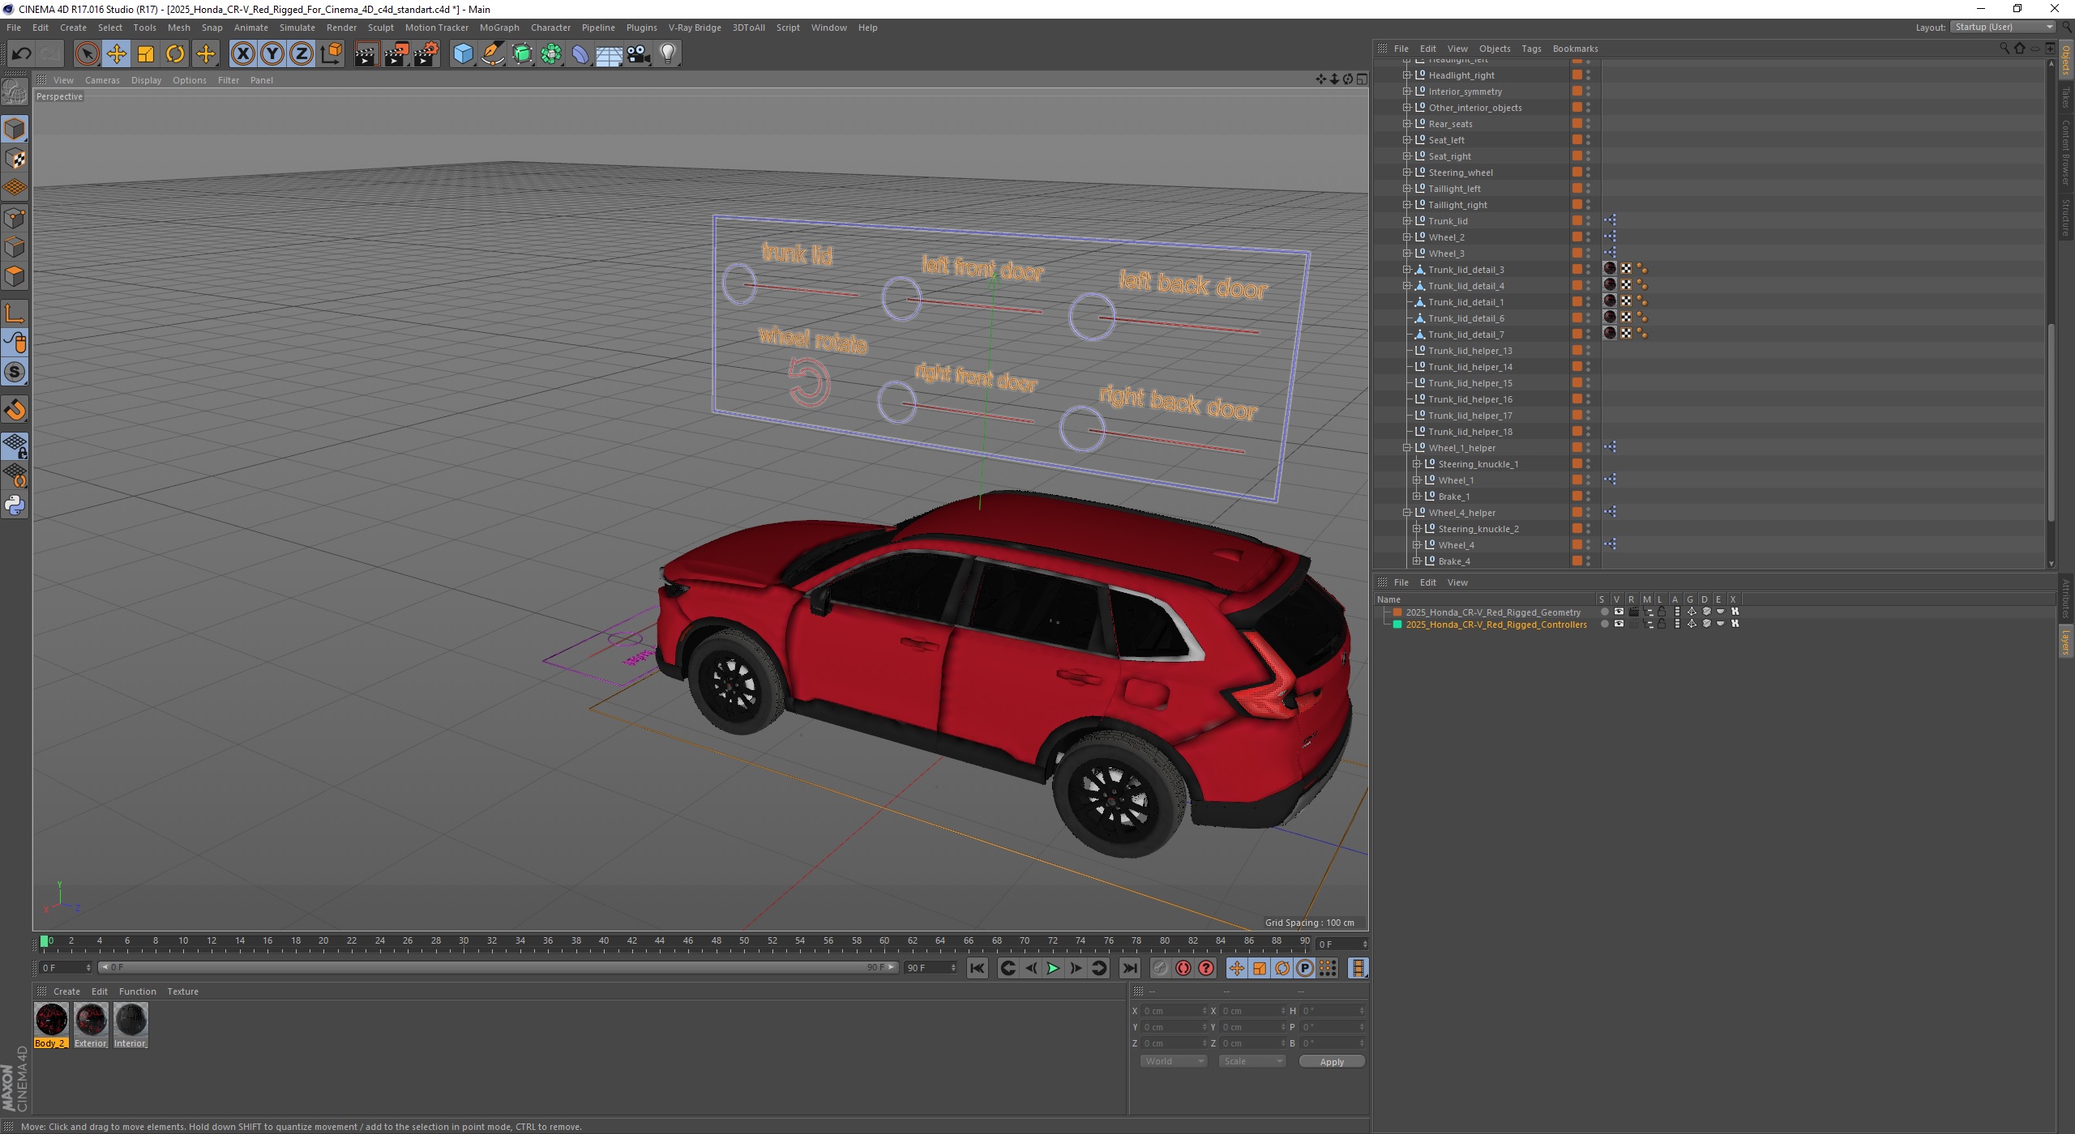Open the Character menu
Image resolution: width=2075 pixels, height=1134 pixels.
pyautogui.click(x=550, y=28)
